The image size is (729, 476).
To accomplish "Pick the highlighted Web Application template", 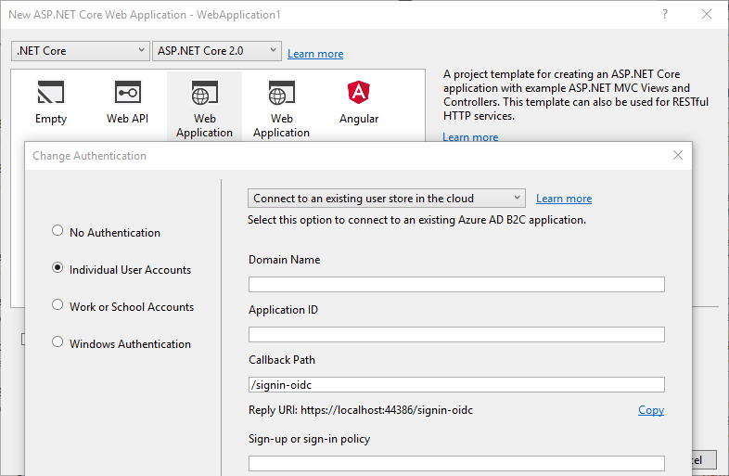I will pyautogui.click(x=205, y=106).
